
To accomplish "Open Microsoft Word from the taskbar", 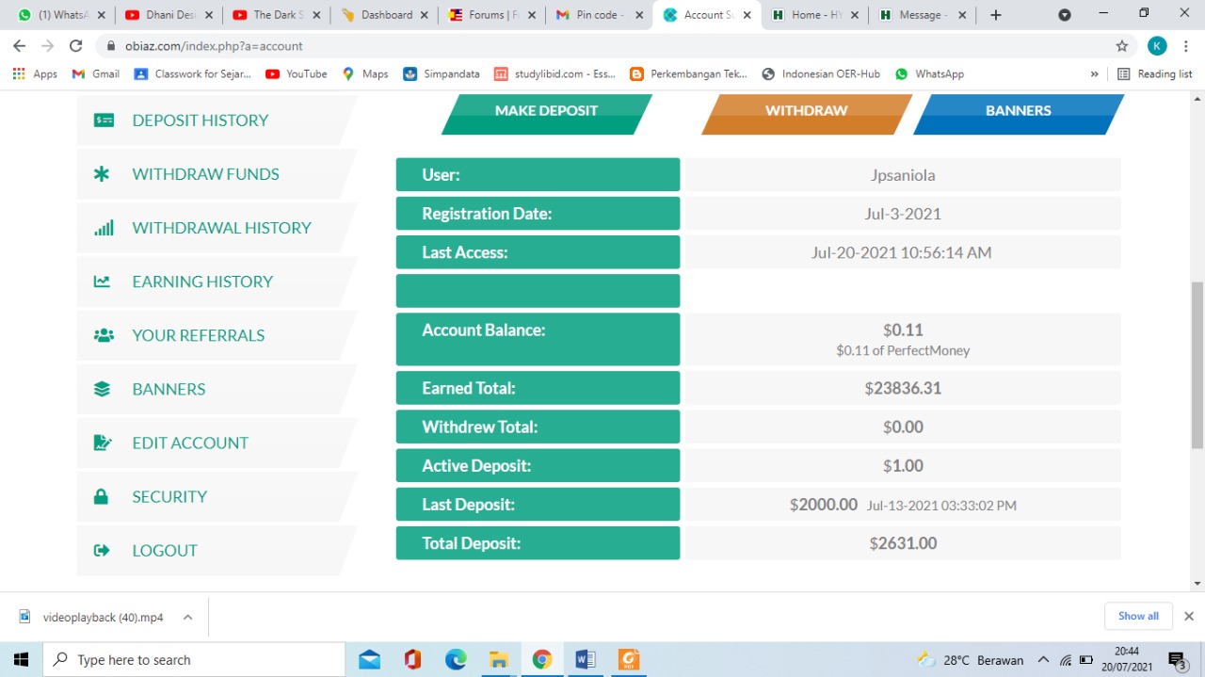I will click(585, 659).
